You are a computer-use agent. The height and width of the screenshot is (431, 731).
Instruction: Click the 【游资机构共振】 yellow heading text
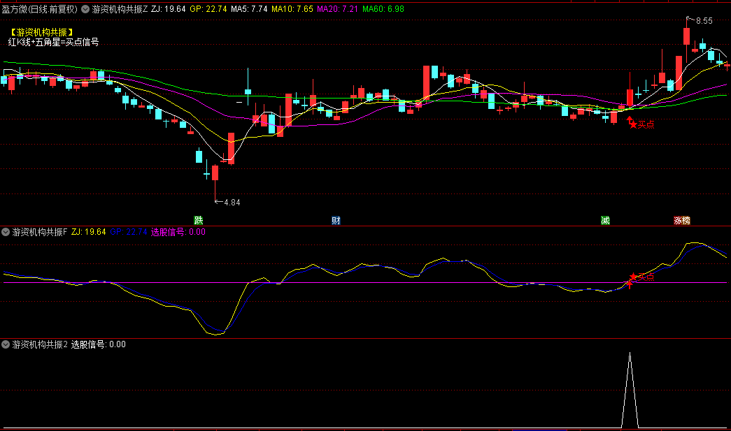[x=42, y=32]
